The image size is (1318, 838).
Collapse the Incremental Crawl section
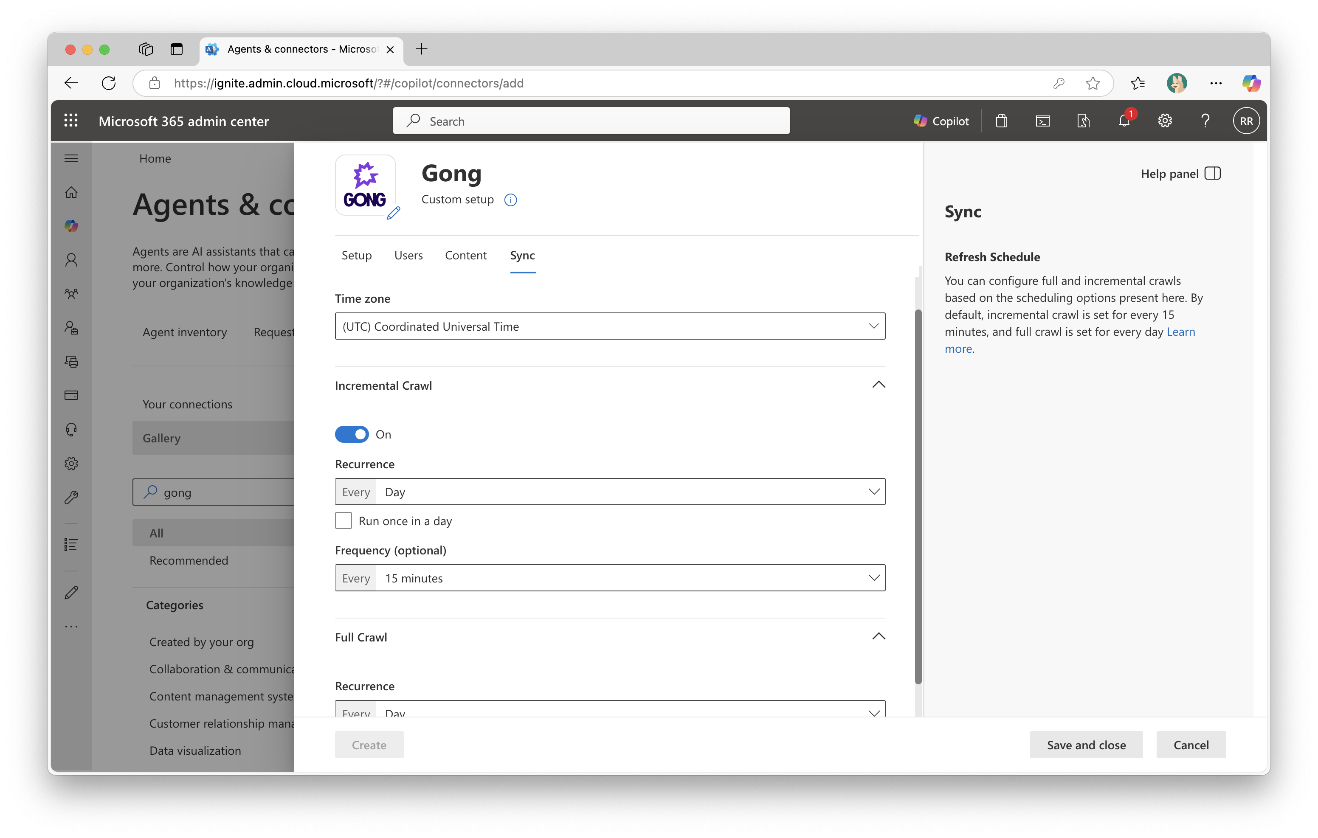pos(878,385)
